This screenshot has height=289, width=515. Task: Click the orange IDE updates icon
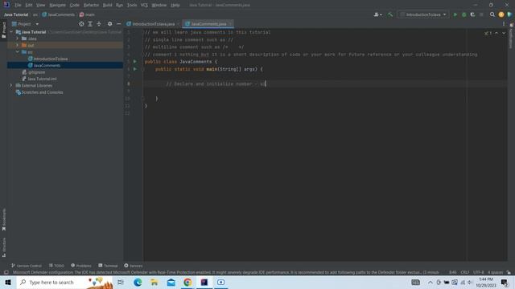(501, 14)
